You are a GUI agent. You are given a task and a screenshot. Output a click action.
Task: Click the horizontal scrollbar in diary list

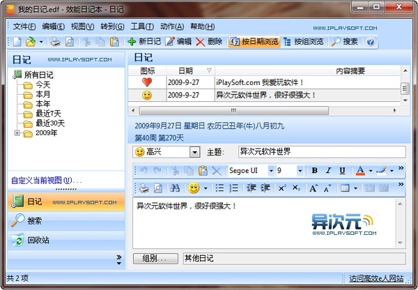click(234, 110)
